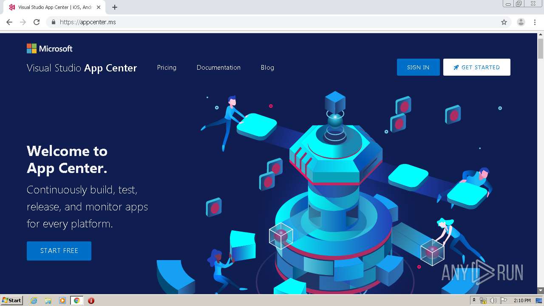Click the GET STARTED button
This screenshot has height=306, width=544.
click(476, 67)
